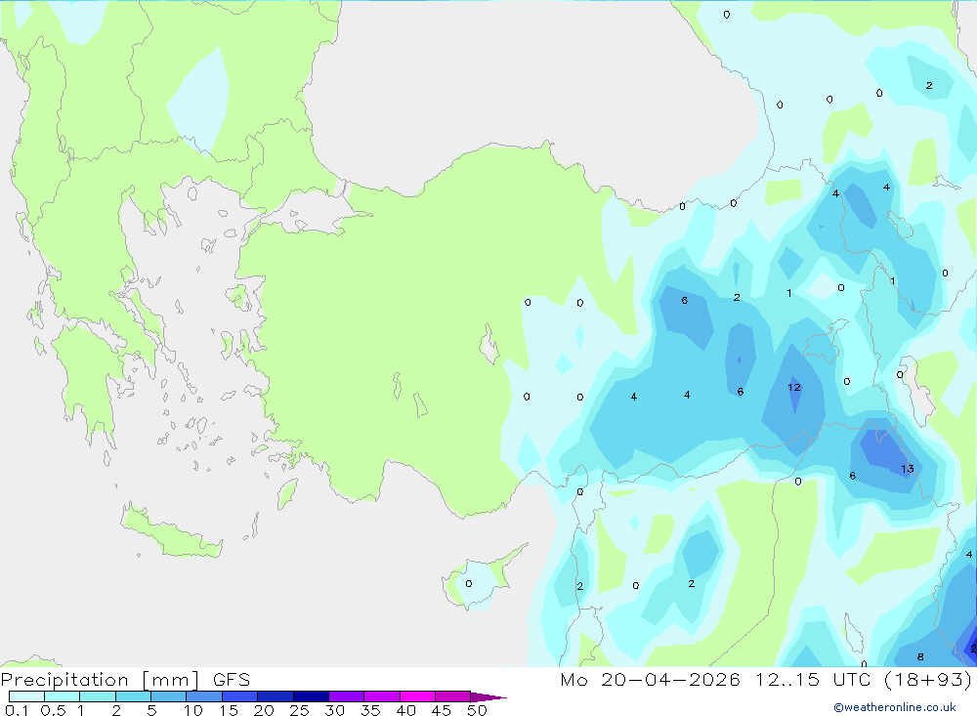Screen dimensions: 977x716
Task: Pick the 25–30 mm legend color swatch
Action: pyautogui.click(x=311, y=696)
